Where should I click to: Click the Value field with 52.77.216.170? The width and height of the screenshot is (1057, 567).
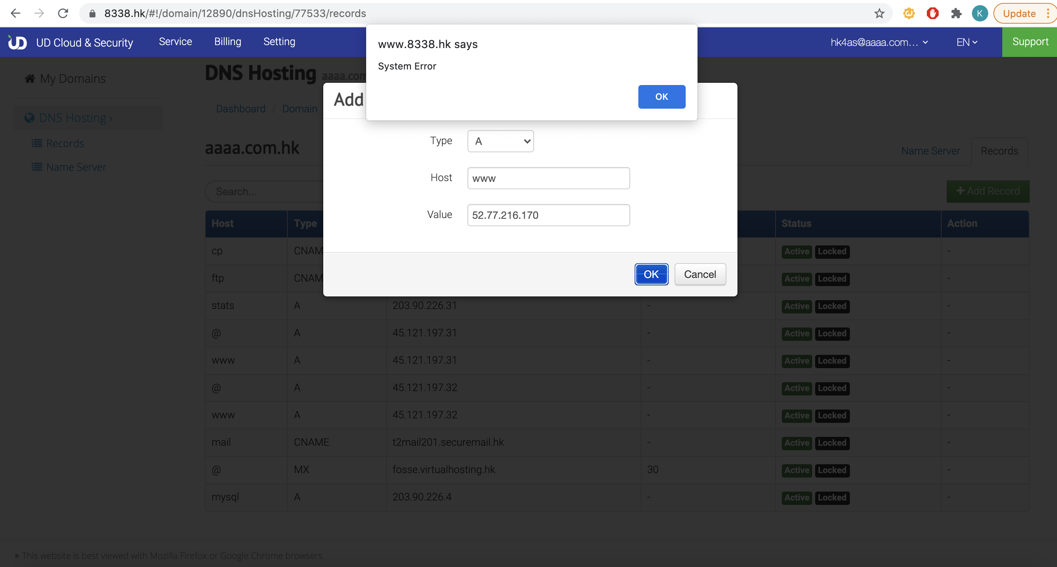548,215
